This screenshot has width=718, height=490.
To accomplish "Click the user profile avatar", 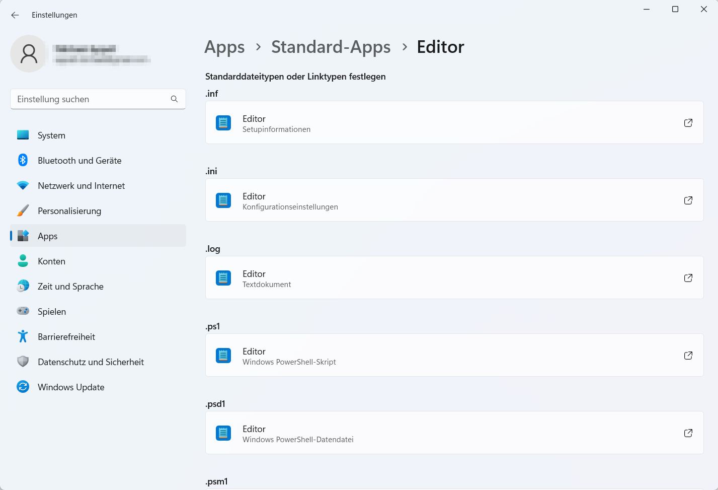I will click(29, 53).
